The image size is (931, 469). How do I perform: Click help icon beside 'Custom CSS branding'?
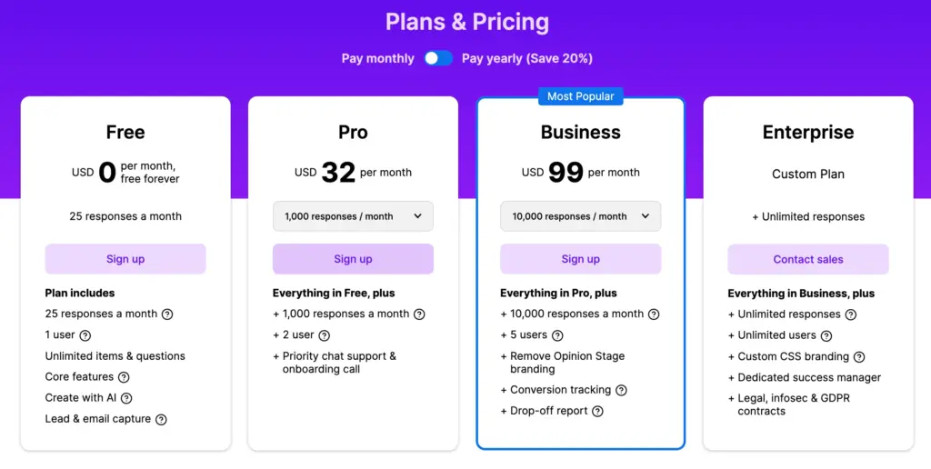tap(859, 357)
